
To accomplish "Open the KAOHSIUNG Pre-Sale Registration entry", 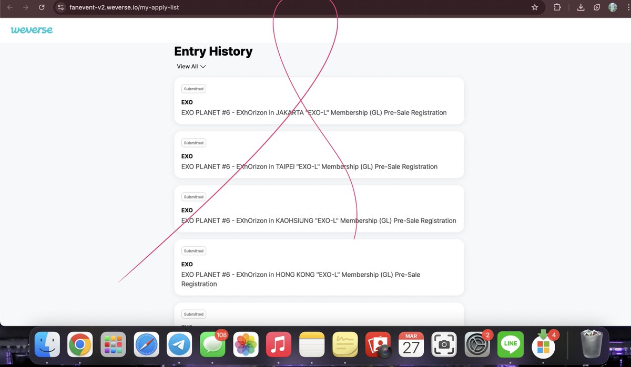I will pos(319,209).
